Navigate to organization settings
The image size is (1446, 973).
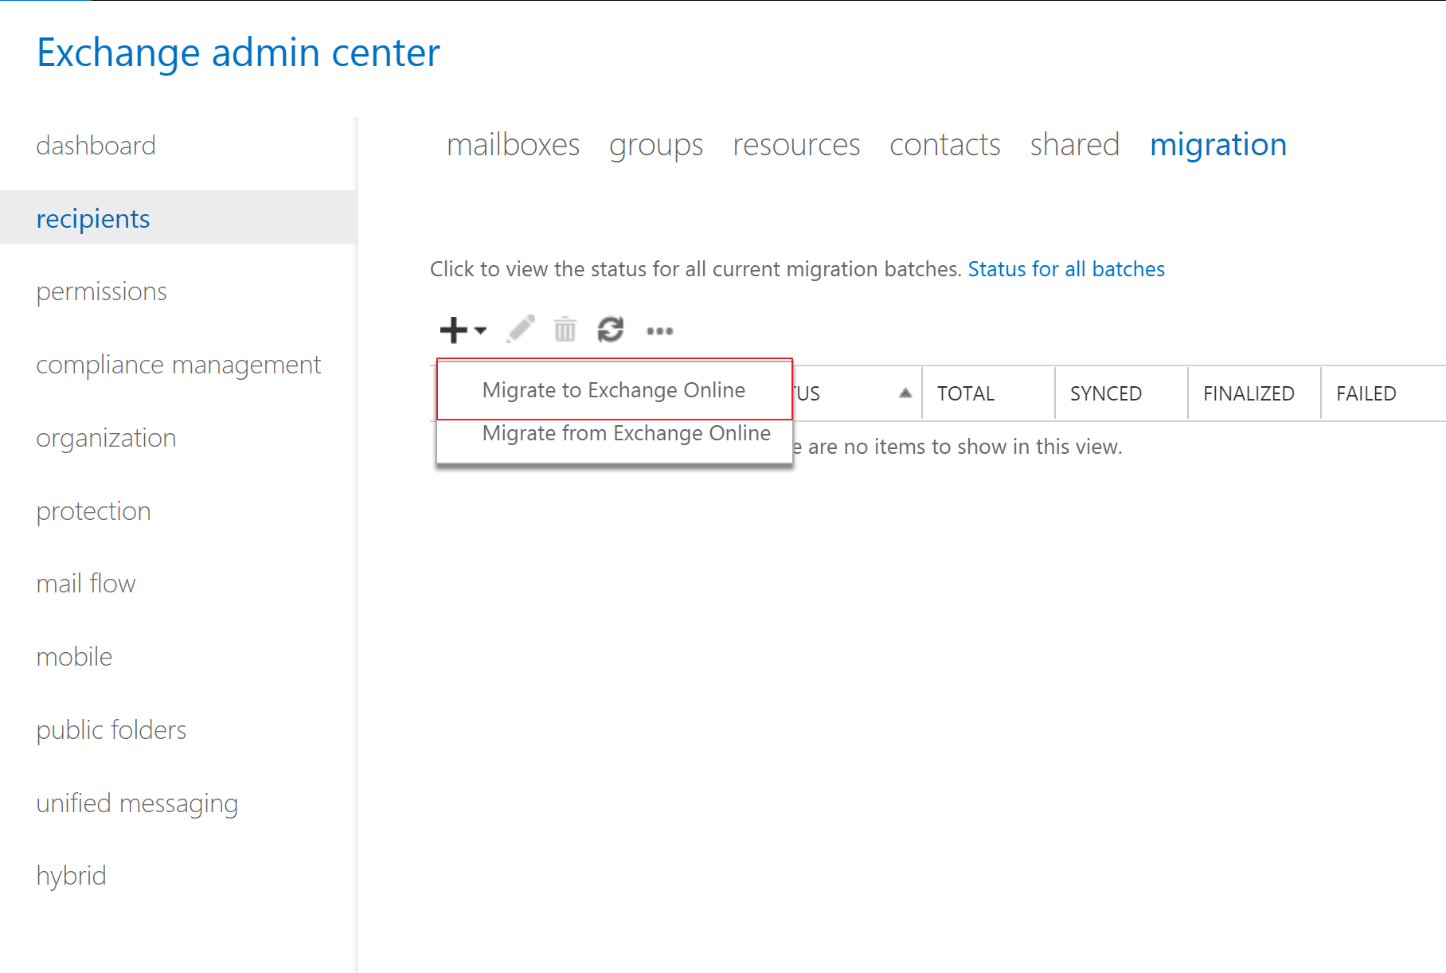(106, 438)
